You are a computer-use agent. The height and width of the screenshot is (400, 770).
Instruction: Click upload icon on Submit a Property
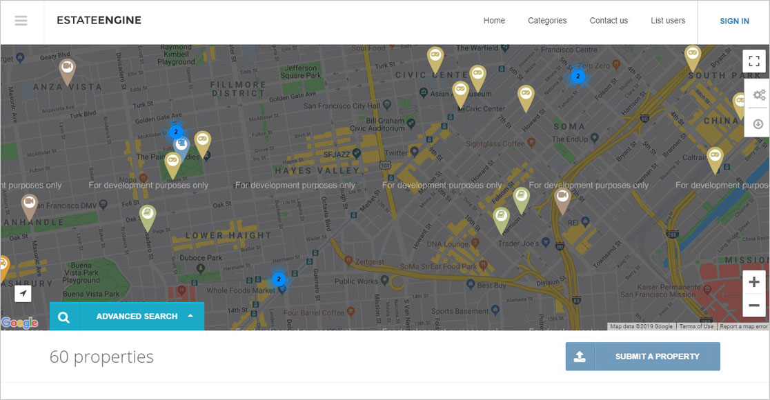(x=580, y=357)
